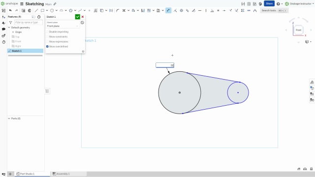The width and height of the screenshot is (315, 177).
Task: Tick the Disable imprinting checkbox
Action: (47, 32)
